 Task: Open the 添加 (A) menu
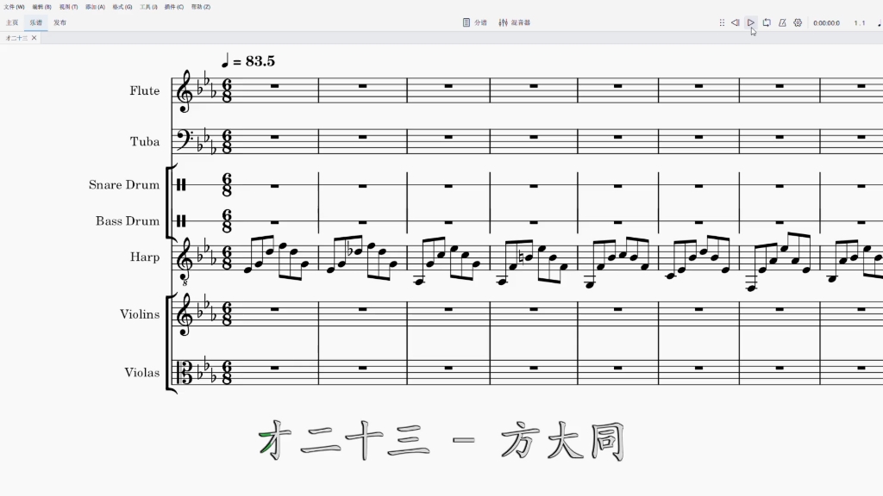point(95,7)
